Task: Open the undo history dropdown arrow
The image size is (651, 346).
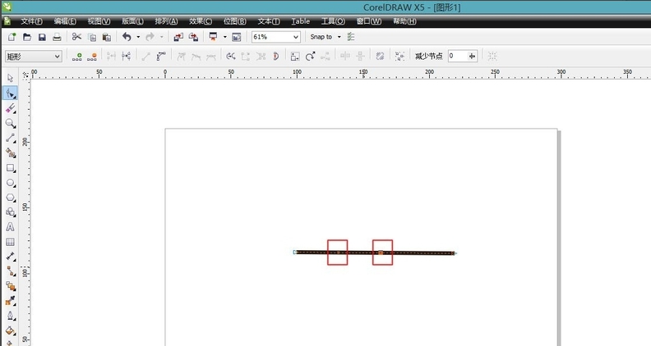Action: [138, 37]
